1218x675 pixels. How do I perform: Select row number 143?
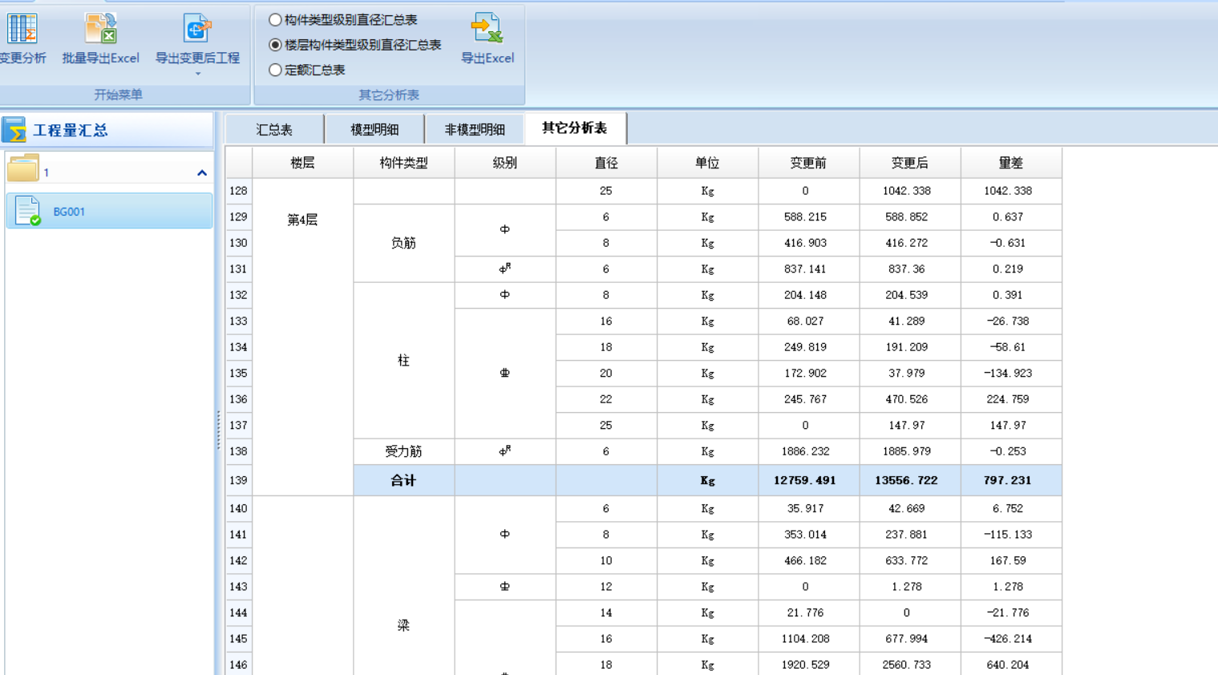(239, 587)
